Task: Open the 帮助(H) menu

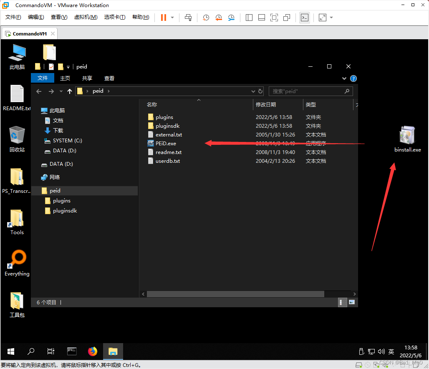Action: click(x=141, y=17)
